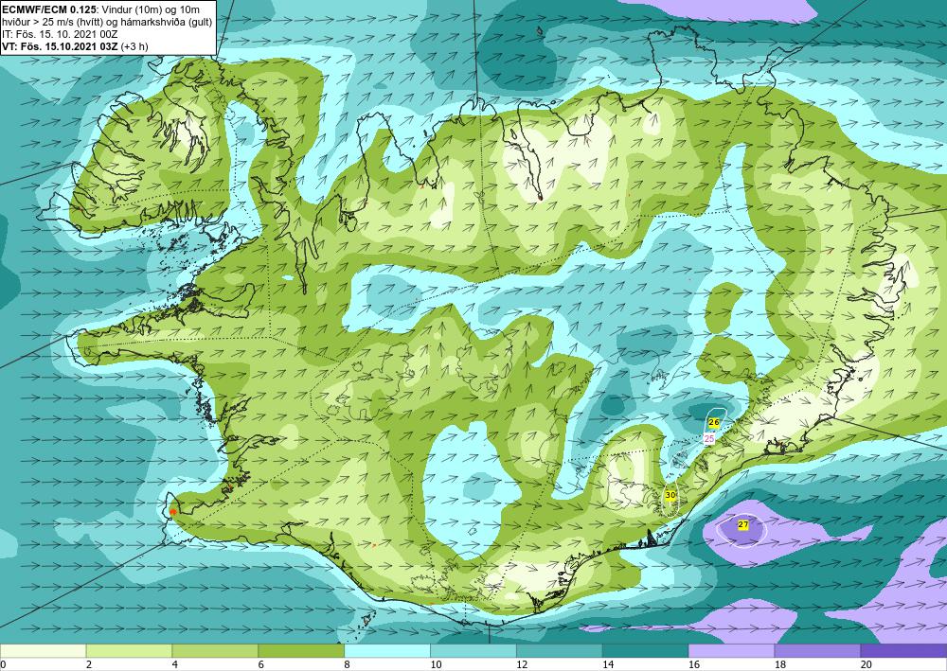Select the 4–6 m/s green legend swatch
This screenshot has height=671, width=947.
(215, 650)
